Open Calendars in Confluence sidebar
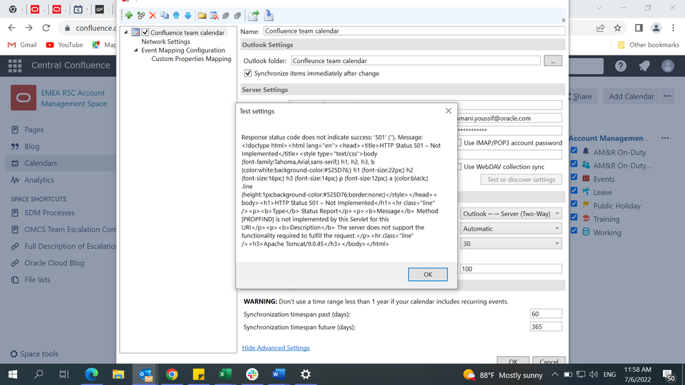 pyautogui.click(x=40, y=163)
